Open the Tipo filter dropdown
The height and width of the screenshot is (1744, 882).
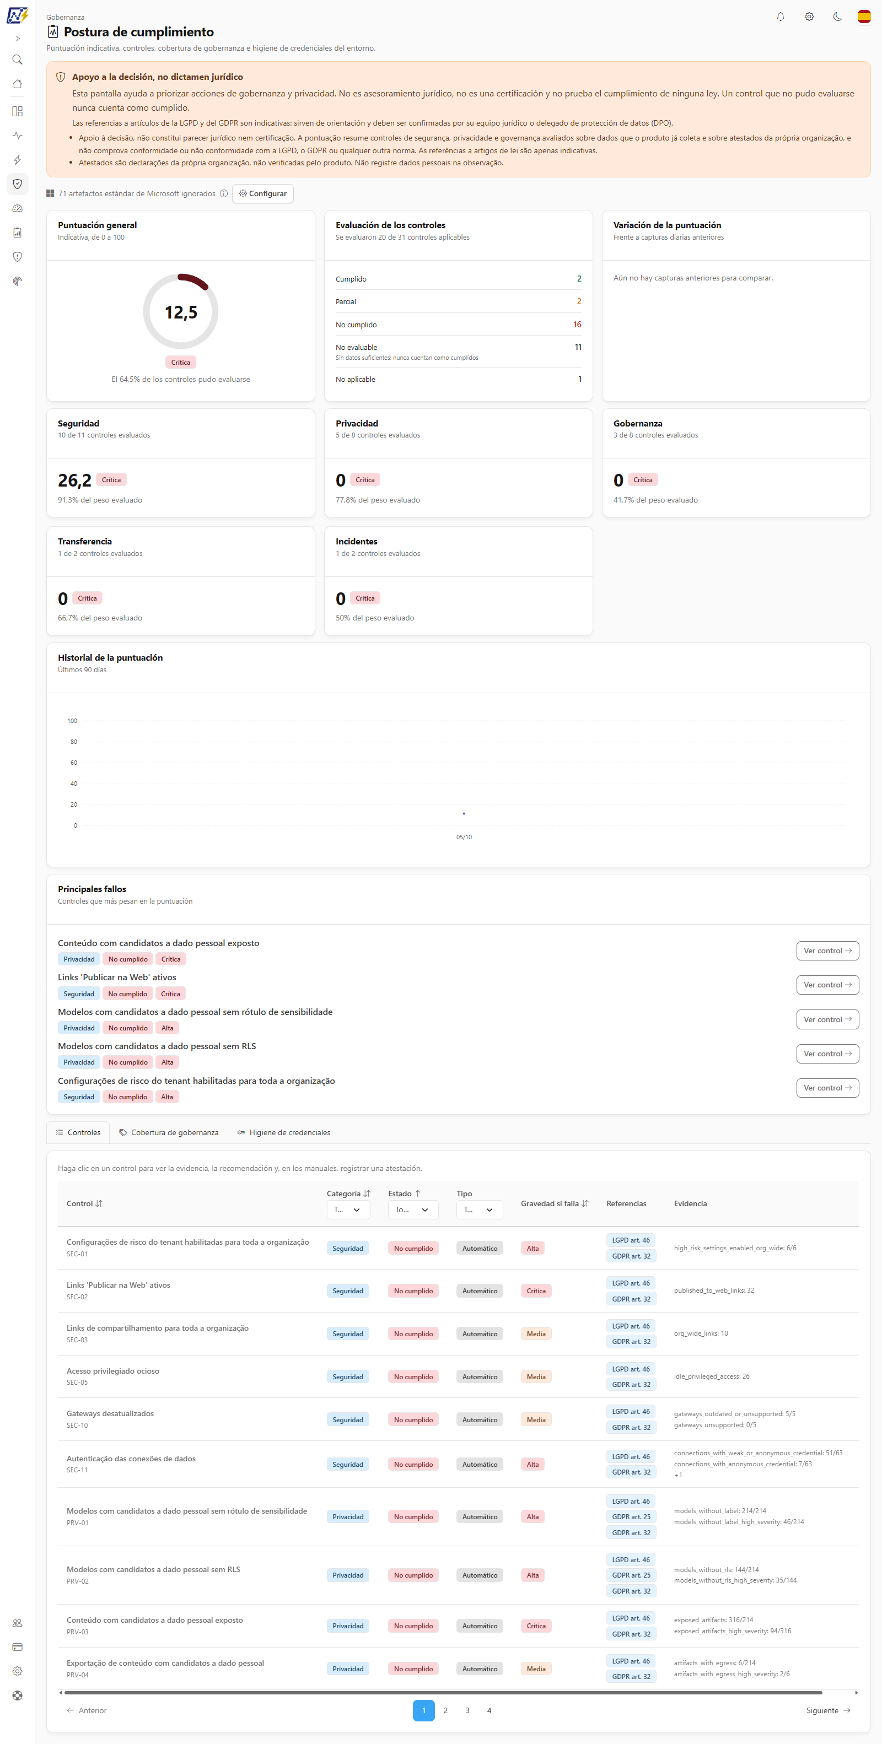tap(480, 1210)
